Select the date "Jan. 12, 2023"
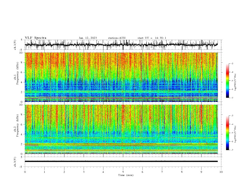The width and height of the screenshot is (249, 193). (88, 38)
